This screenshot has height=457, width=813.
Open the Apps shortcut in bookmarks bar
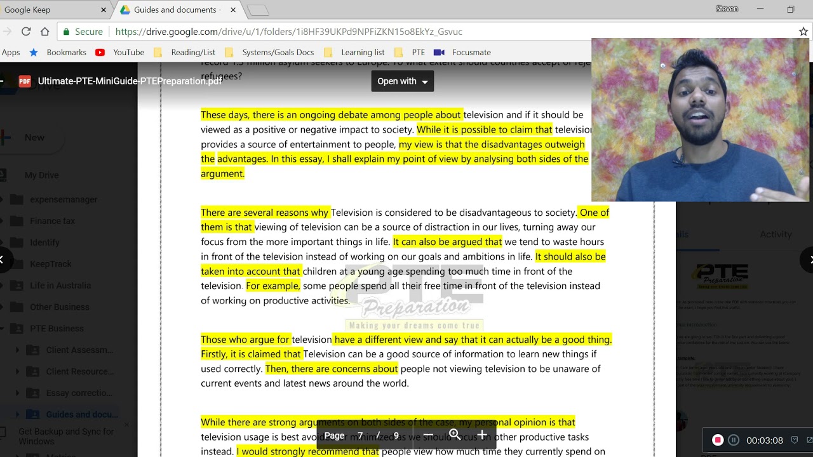11,52
